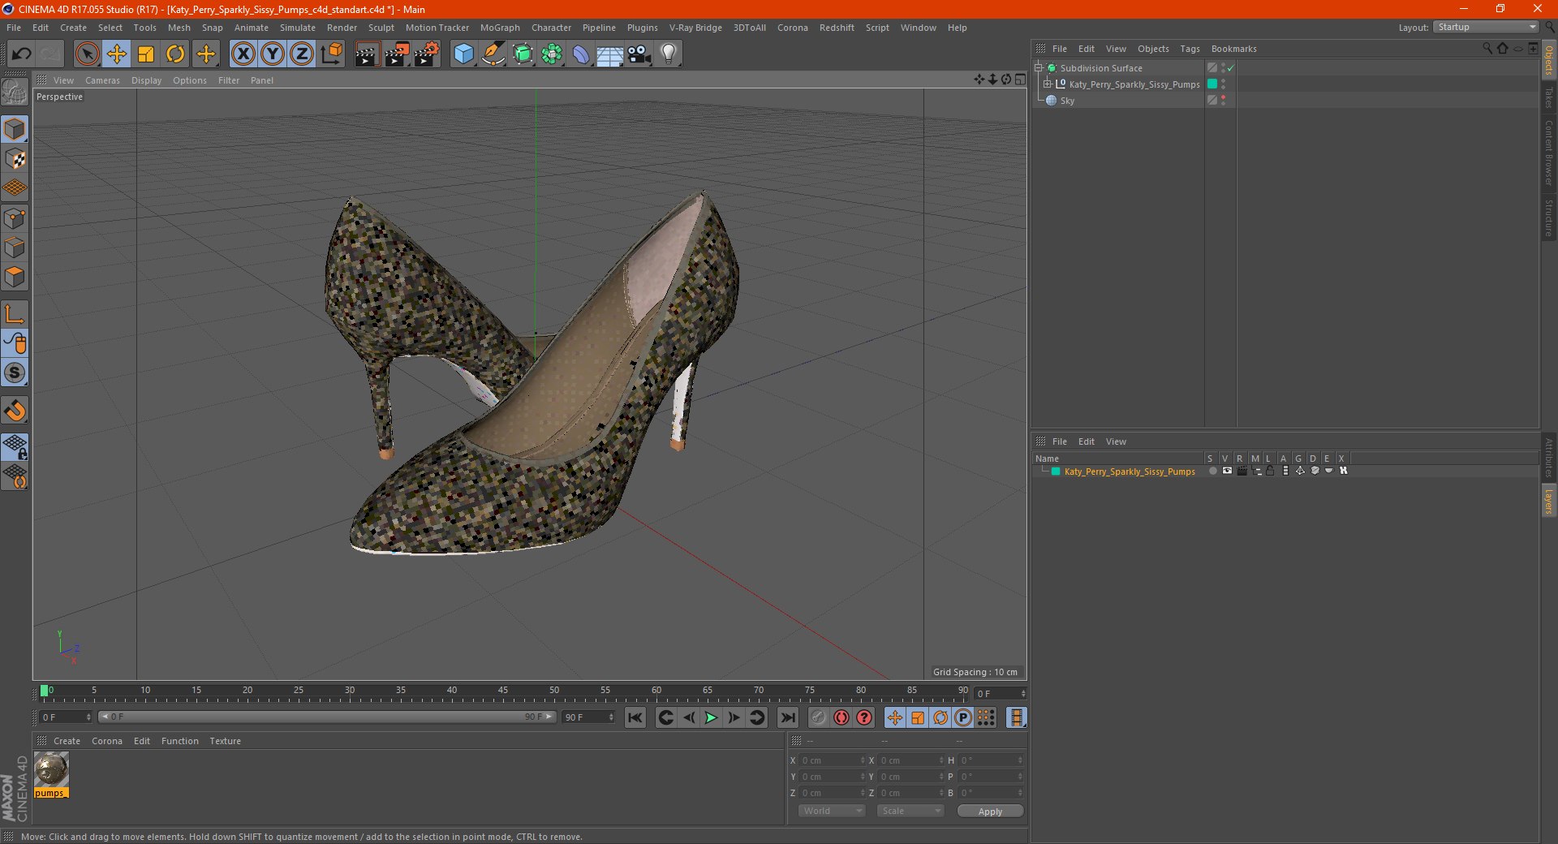Add an Array modeling object

[552, 54]
